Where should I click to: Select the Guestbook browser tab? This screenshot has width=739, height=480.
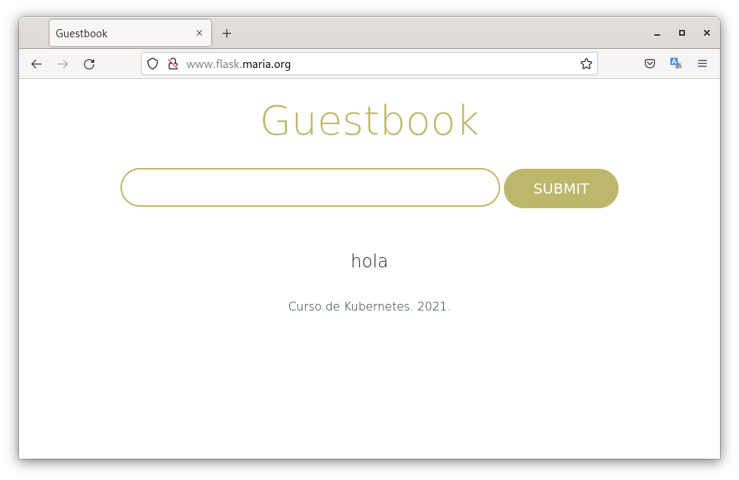[x=120, y=34]
